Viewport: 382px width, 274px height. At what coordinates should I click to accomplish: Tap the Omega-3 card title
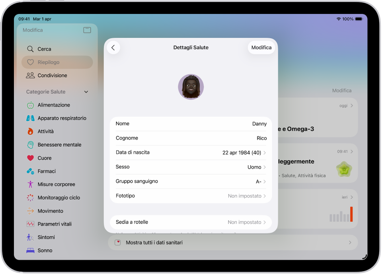point(296,129)
